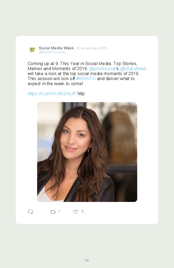Click the retweet count number 1
174x268 pixels.
(59, 212)
